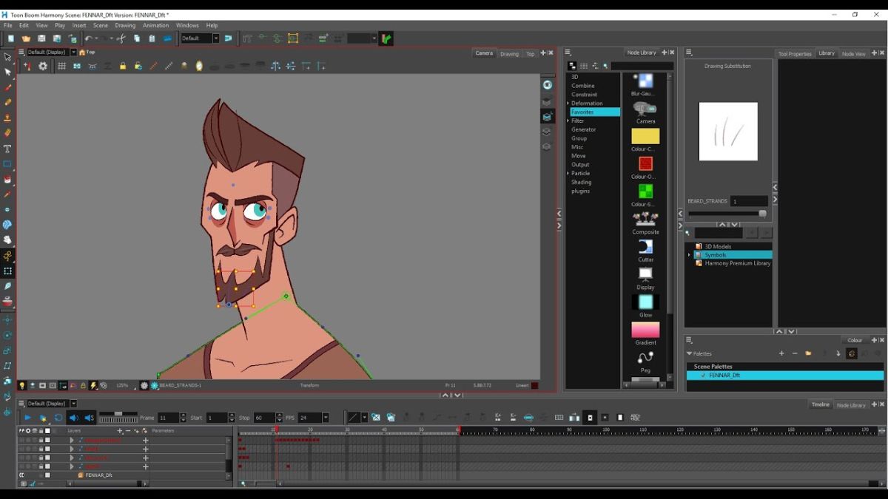Toggle the sound scrubbing button
888x499 pixels.
(x=89, y=418)
